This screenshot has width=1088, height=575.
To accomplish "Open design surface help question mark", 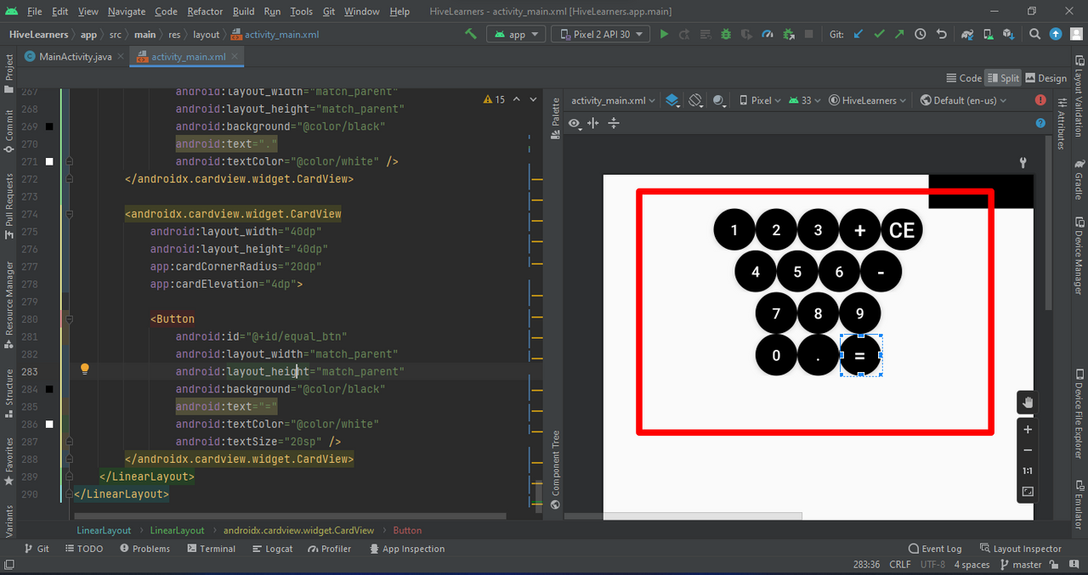I will [1040, 123].
